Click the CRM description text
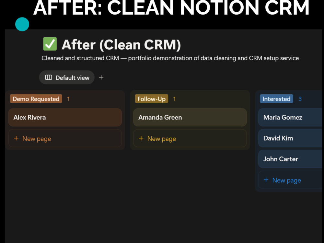324x243 pixels. (x=170, y=58)
